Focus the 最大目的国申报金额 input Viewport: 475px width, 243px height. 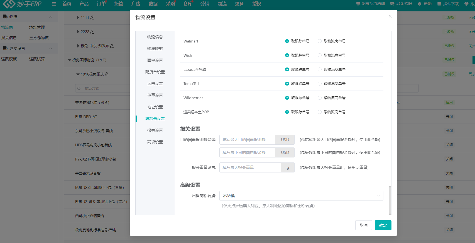tap(247, 140)
